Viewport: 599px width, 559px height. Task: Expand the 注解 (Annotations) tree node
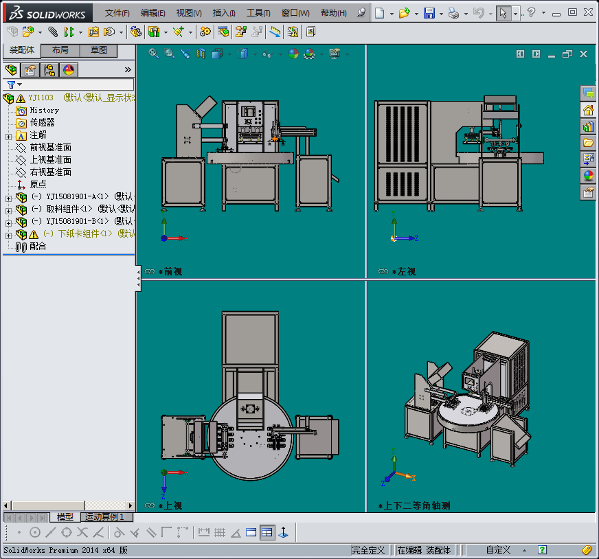8,135
